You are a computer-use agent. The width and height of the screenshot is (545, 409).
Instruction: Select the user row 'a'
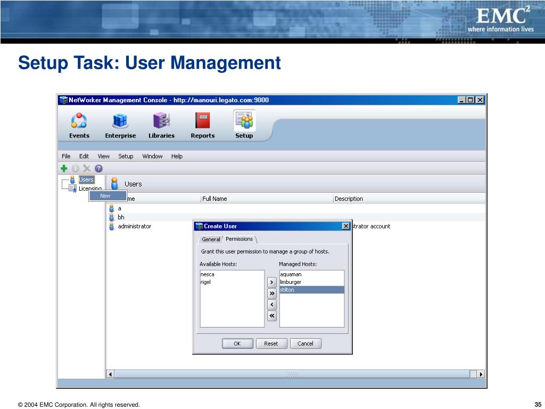[295, 208]
